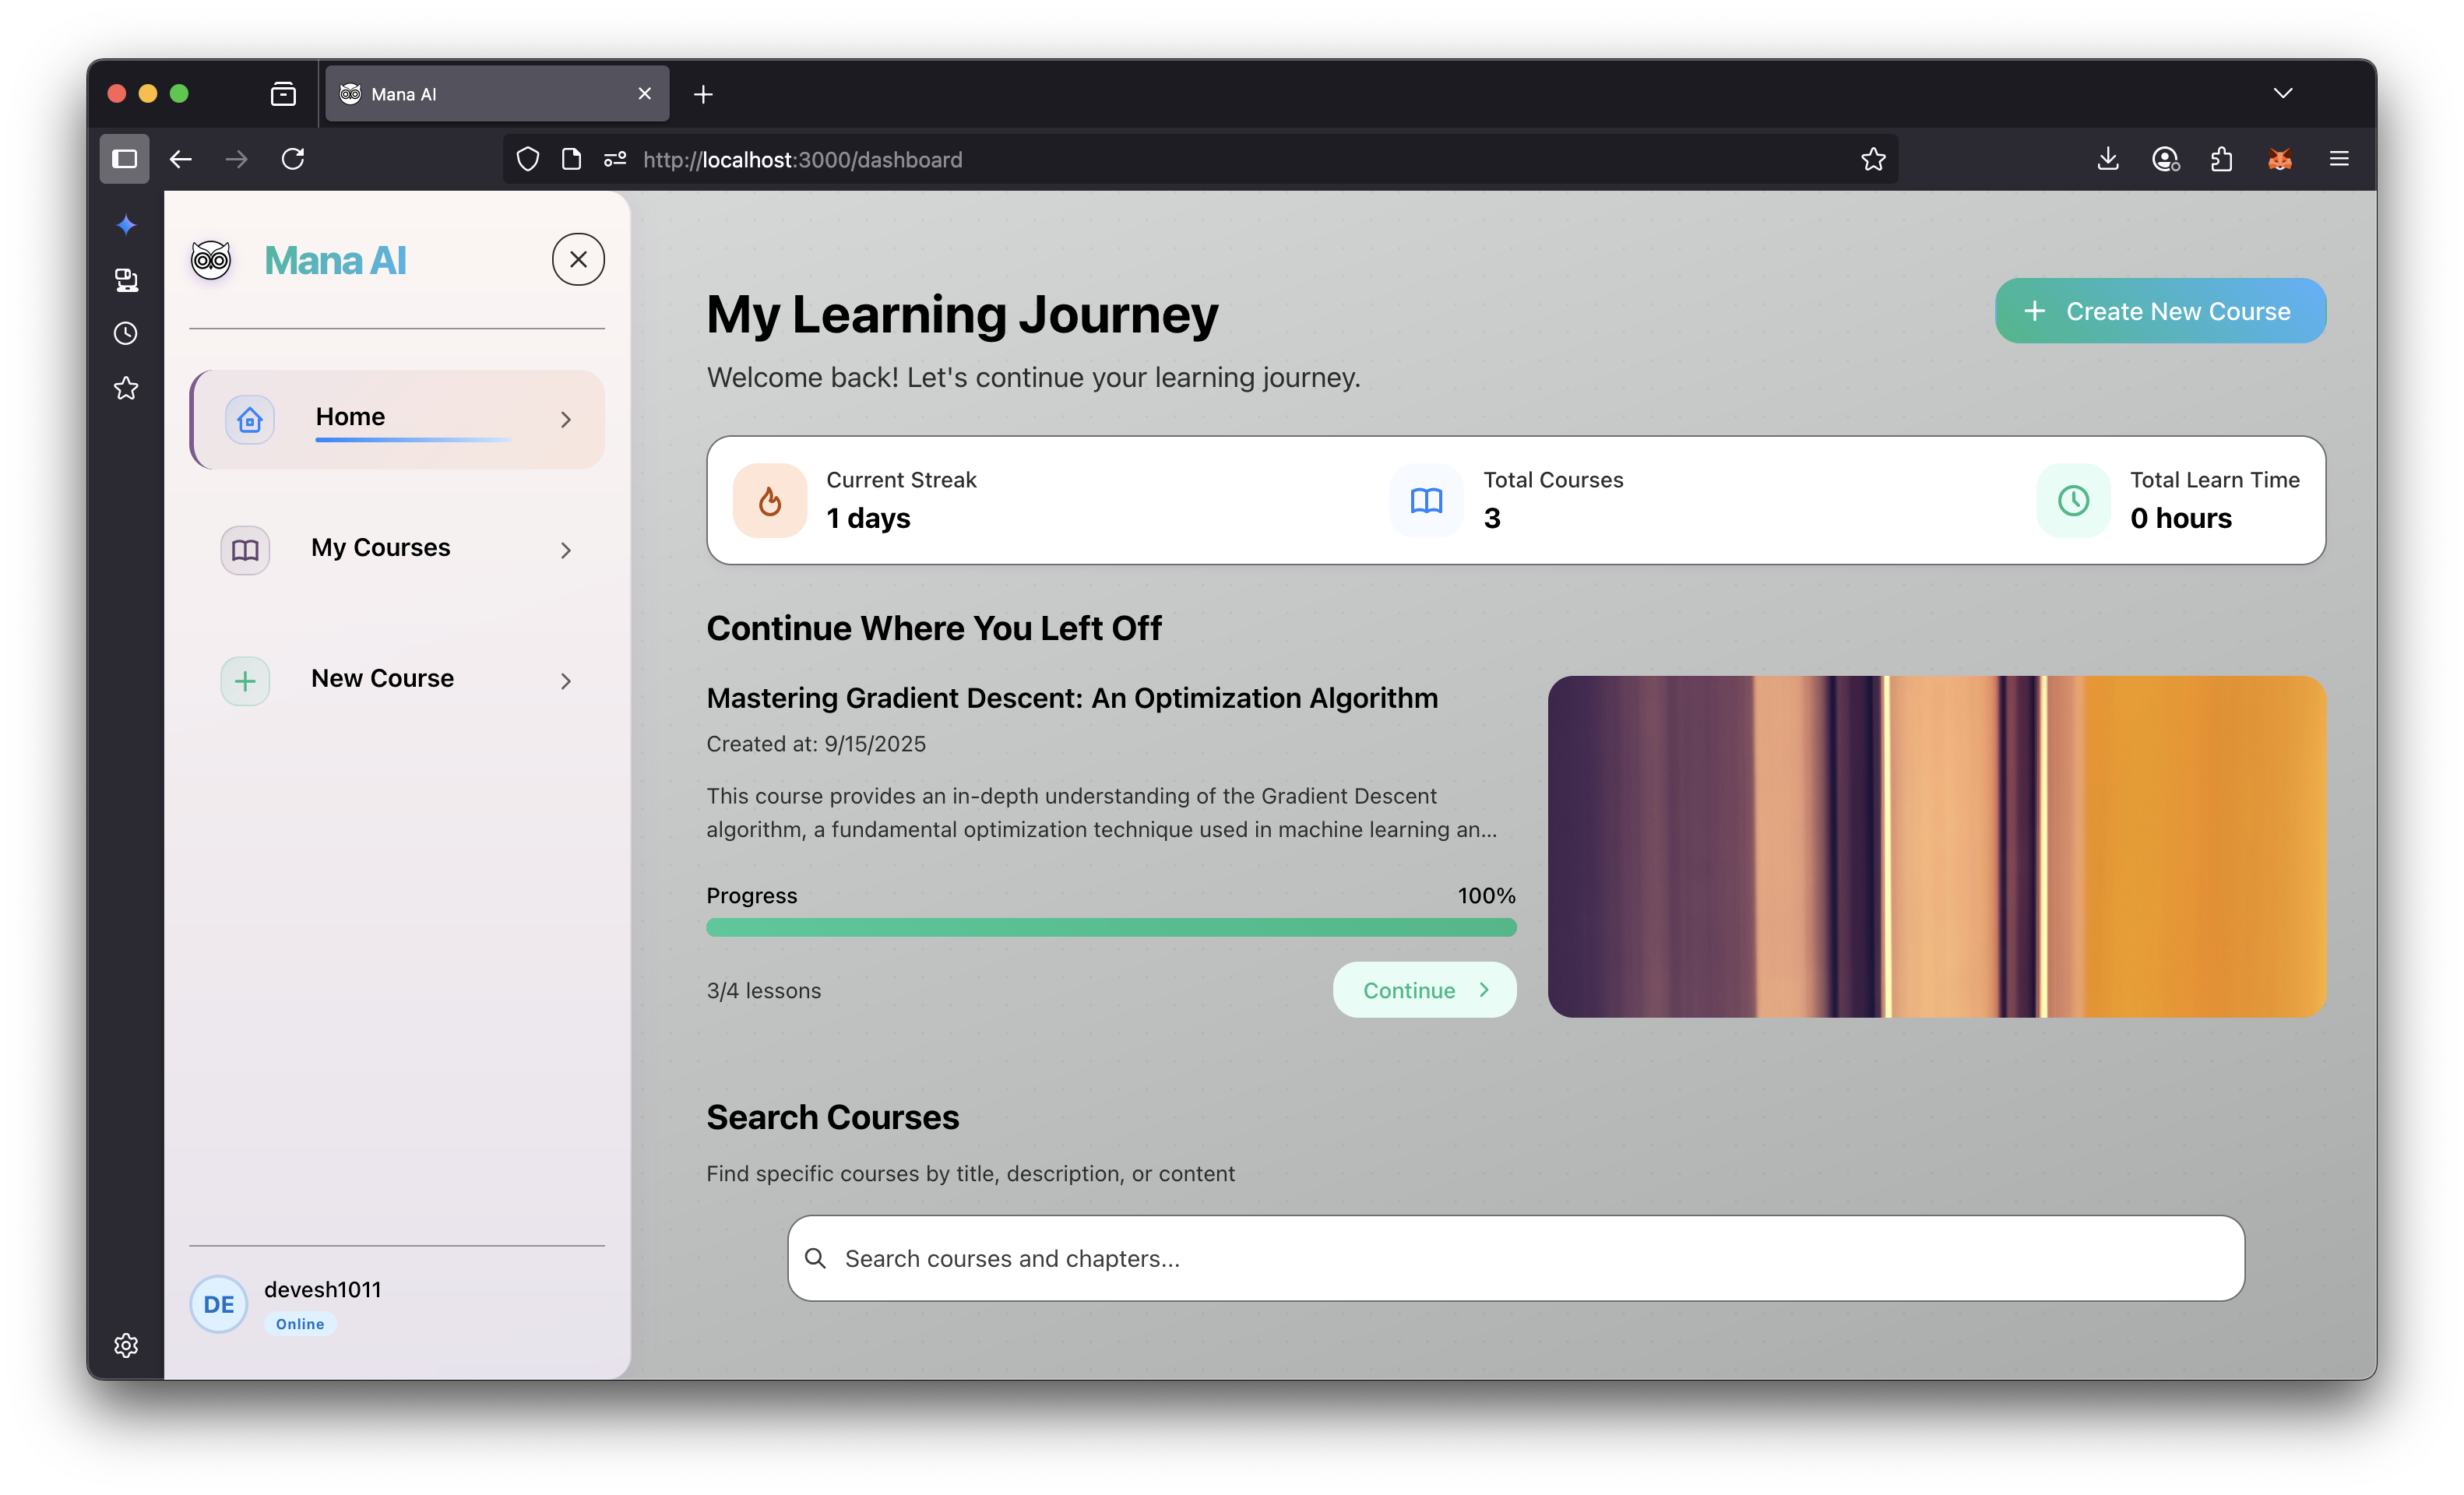Expand the My Courses chevron arrow
The image size is (2464, 1495).
566,550
